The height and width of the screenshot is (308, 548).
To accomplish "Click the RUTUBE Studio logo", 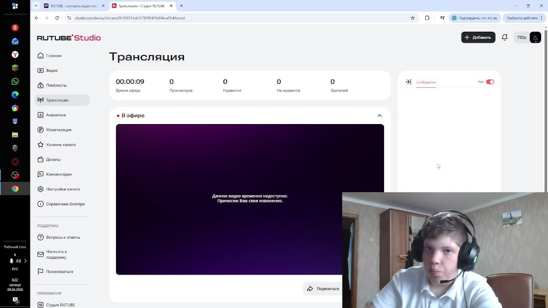I will 68,38.
